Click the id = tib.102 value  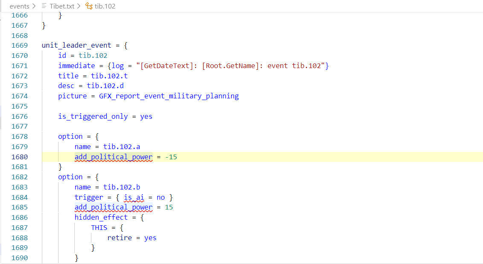point(93,56)
